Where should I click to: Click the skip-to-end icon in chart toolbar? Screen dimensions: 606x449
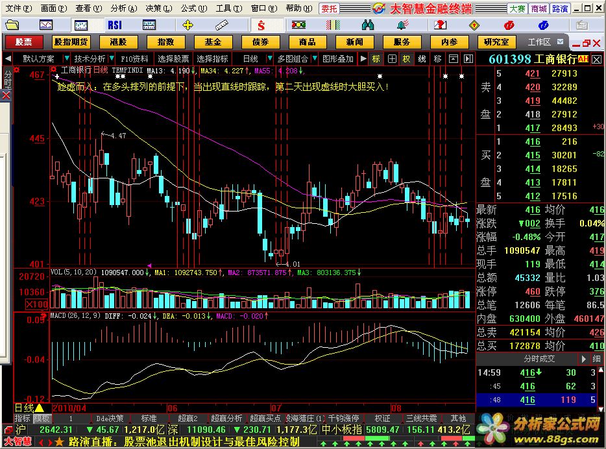pyautogui.click(x=468, y=59)
